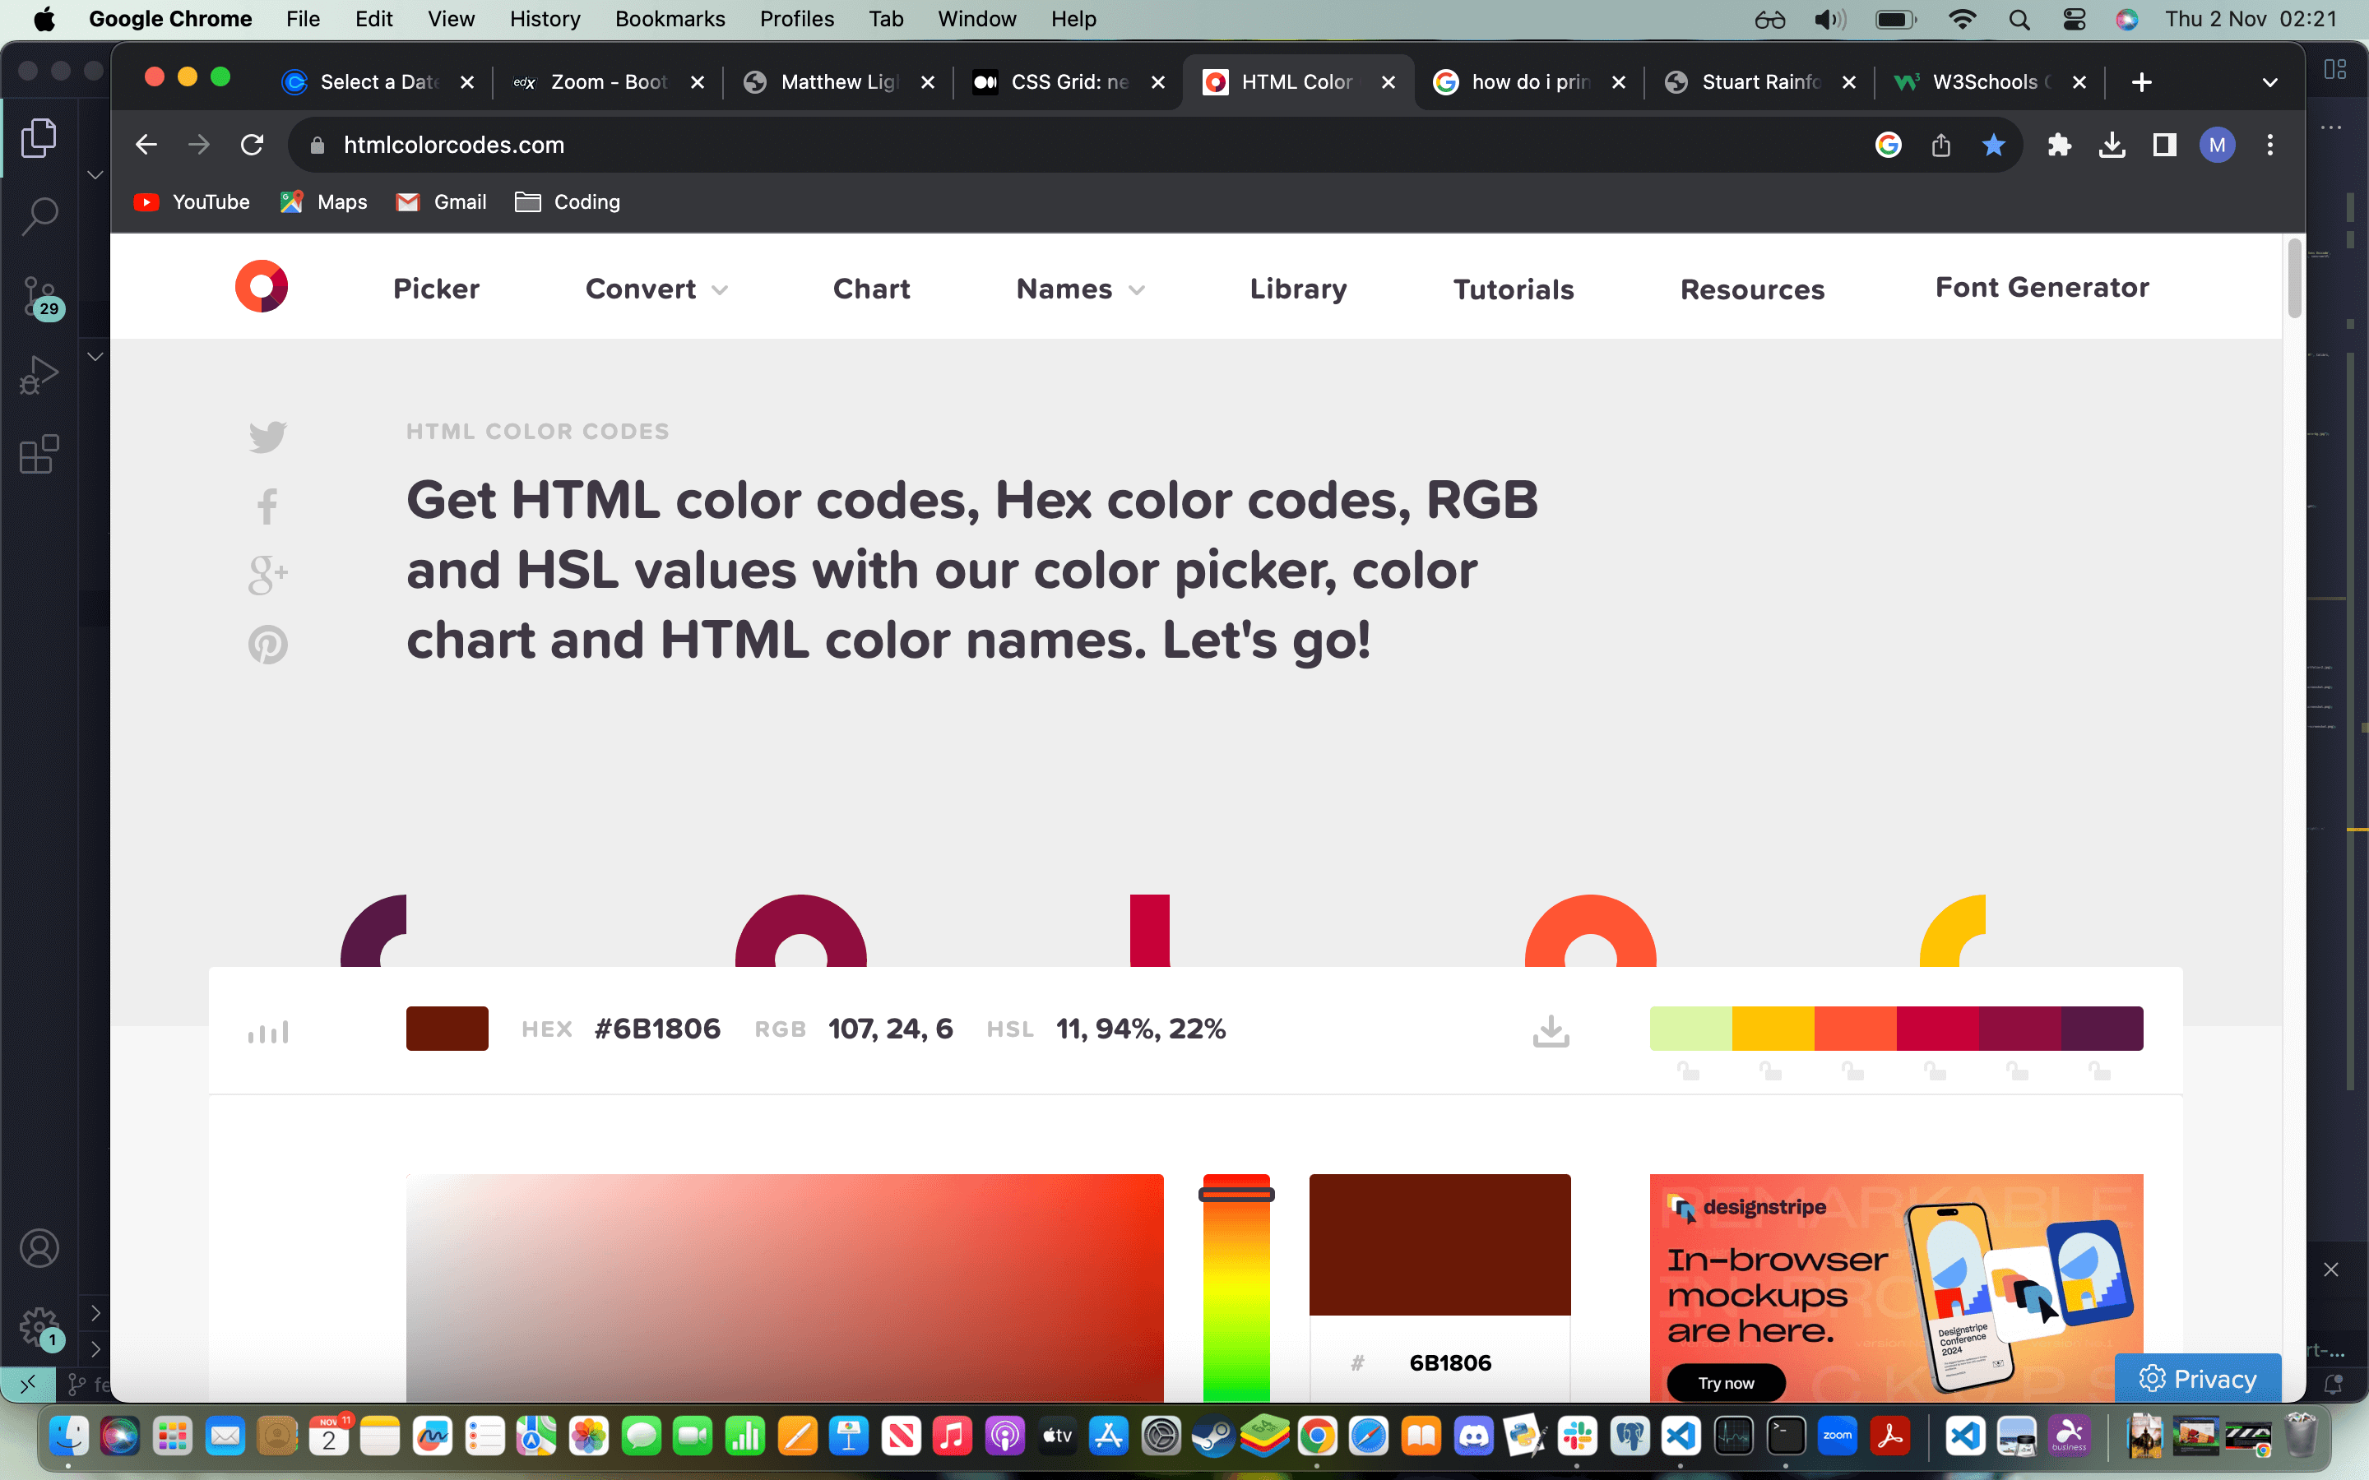This screenshot has height=1480, width=2369.
Task: Click the Google Plus share icon
Action: point(267,575)
